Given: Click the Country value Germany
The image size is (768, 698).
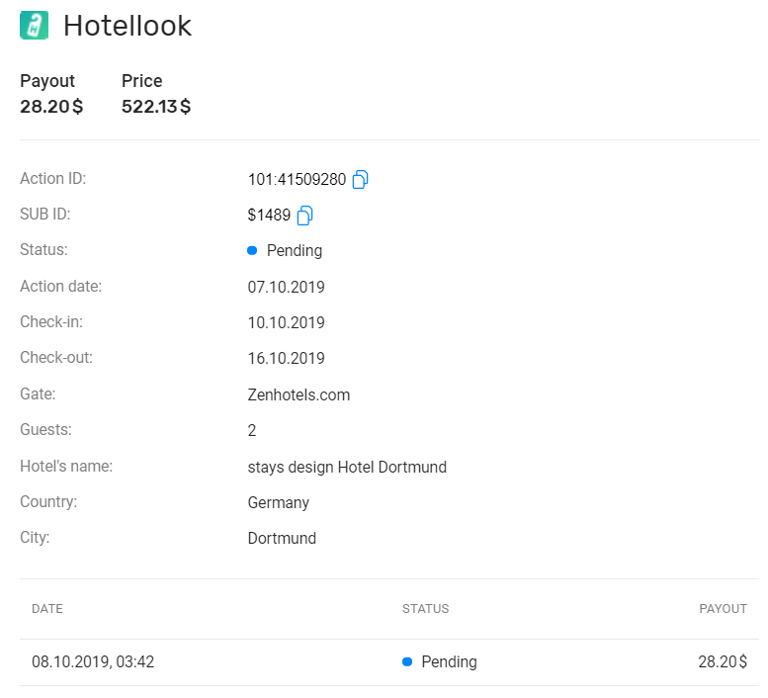Looking at the screenshot, I should pyautogui.click(x=278, y=503).
